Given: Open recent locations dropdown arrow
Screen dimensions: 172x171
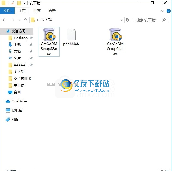Looking at the screenshot, I should [x=19, y=20].
